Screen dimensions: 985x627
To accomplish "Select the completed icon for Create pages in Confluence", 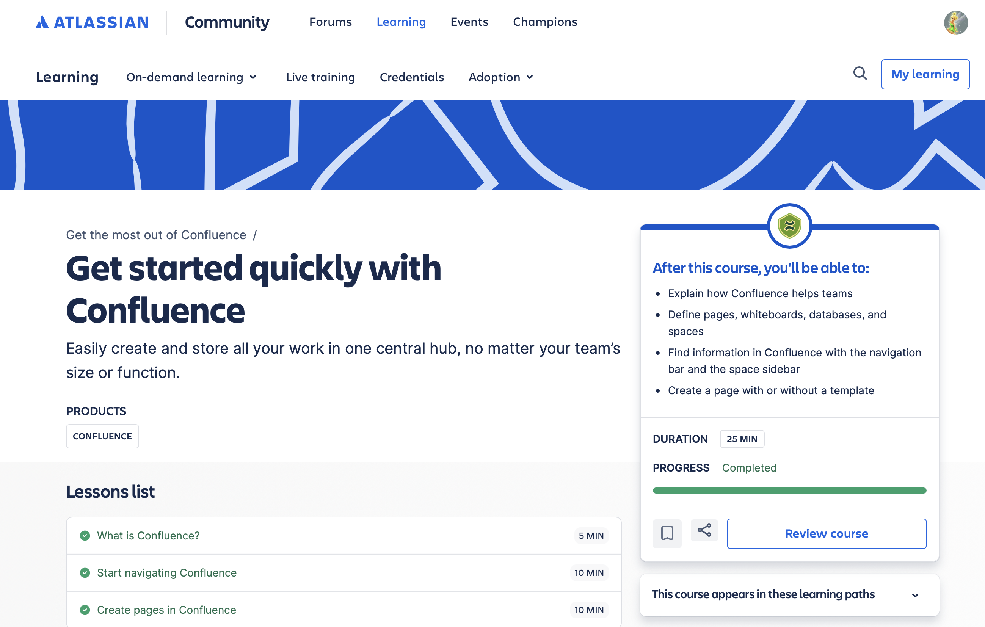I will [85, 610].
